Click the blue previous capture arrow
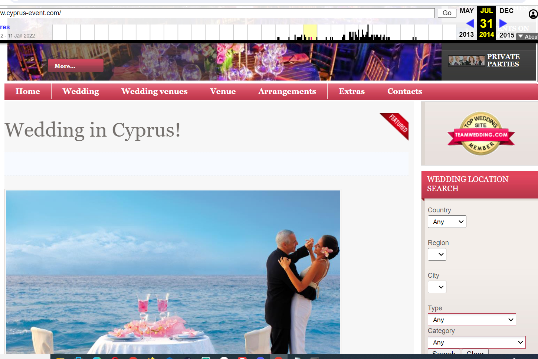This screenshot has width=538, height=359. point(470,23)
